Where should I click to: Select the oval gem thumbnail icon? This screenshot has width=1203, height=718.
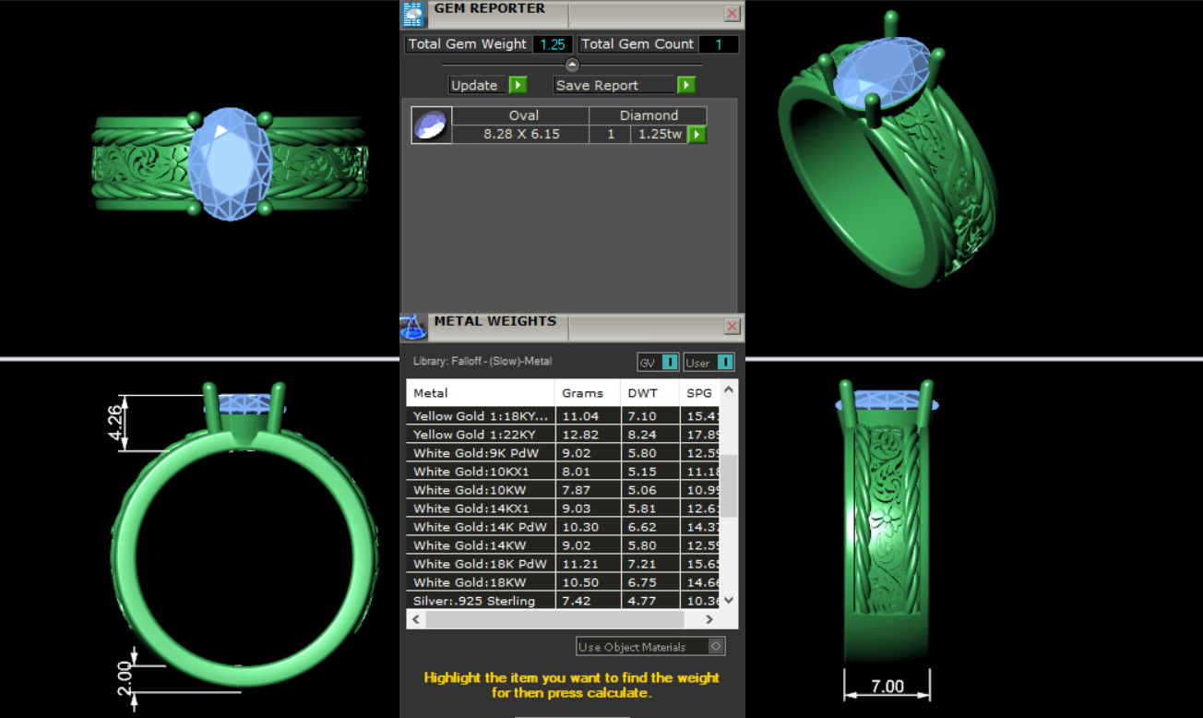(431, 125)
